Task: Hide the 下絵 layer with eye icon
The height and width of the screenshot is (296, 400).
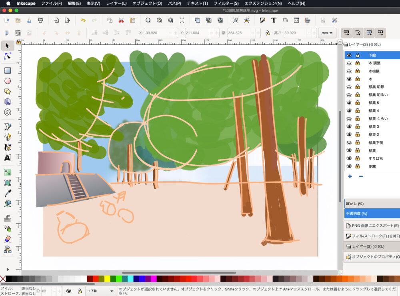Action: click(x=349, y=55)
